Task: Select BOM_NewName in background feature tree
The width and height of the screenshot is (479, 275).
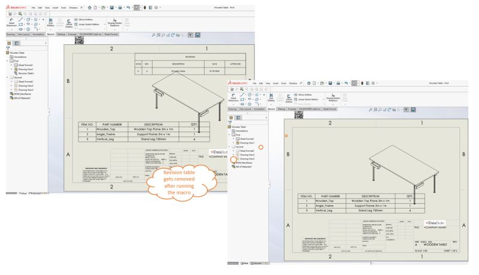Action: pos(20,94)
